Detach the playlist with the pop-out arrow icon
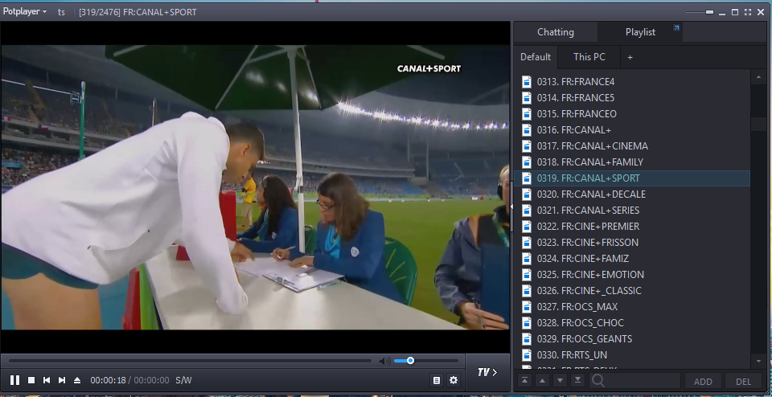Image resolution: width=772 pixels, height=397 pixels. click(676, 29)
